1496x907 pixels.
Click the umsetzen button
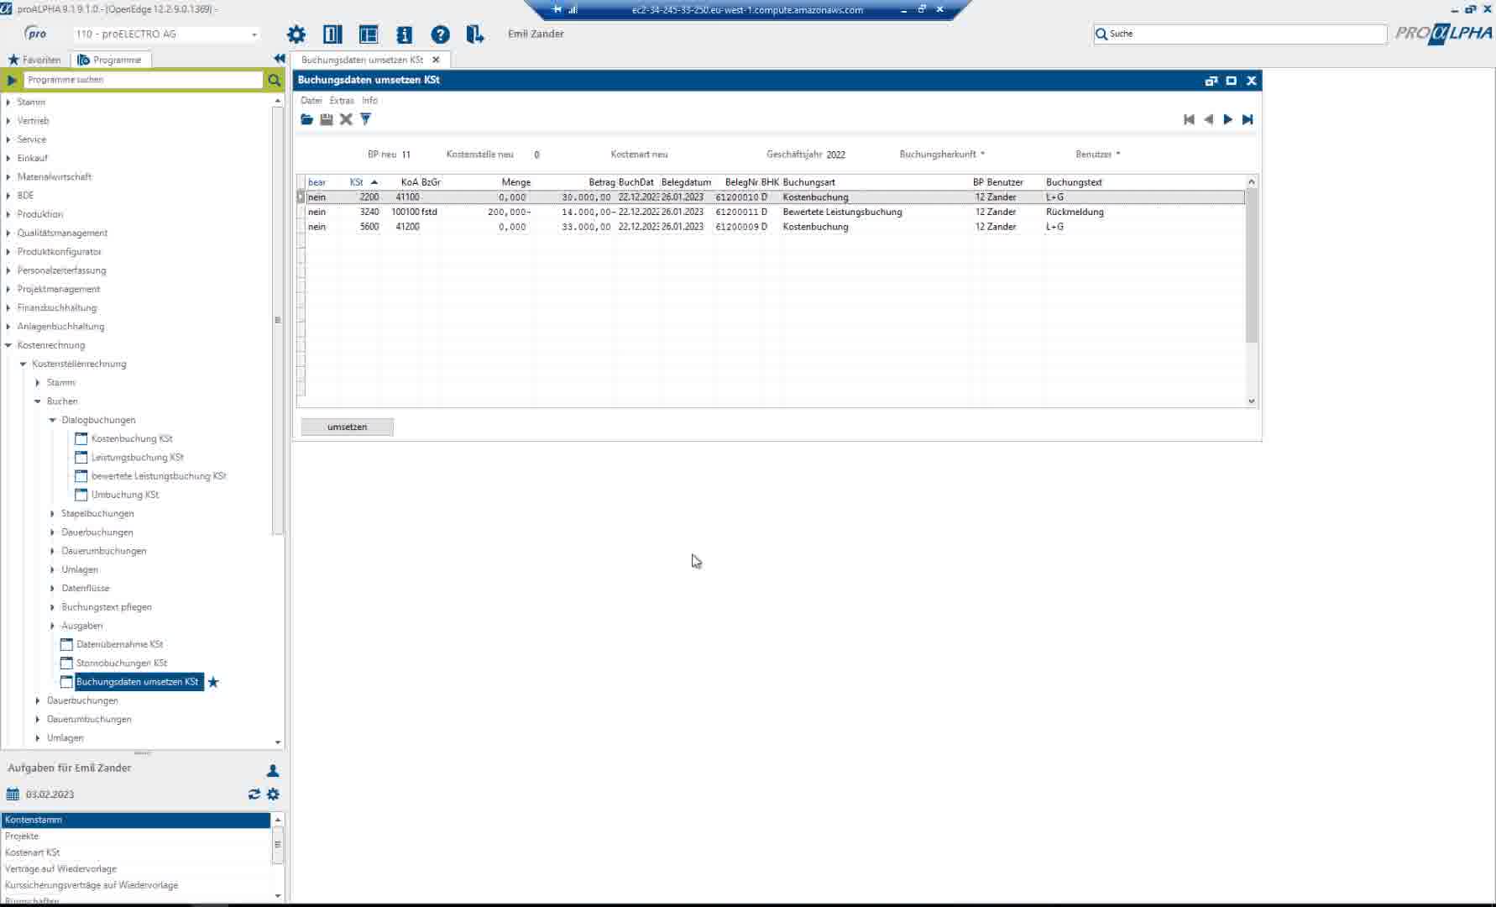pyautogui.click(x=347, y=427)
